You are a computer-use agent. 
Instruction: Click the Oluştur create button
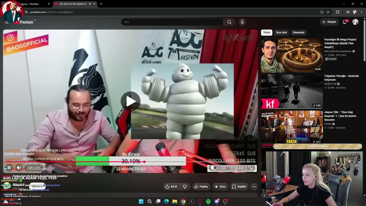click(329, 22)
